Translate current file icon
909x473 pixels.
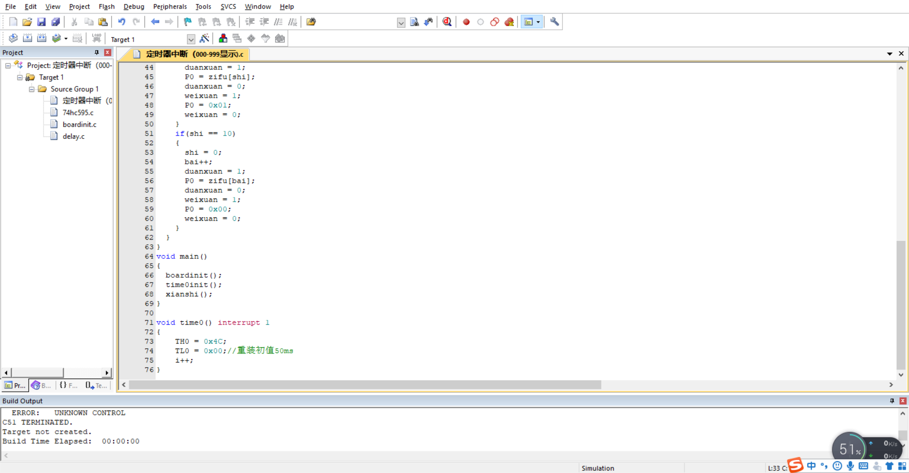(13, 38)
